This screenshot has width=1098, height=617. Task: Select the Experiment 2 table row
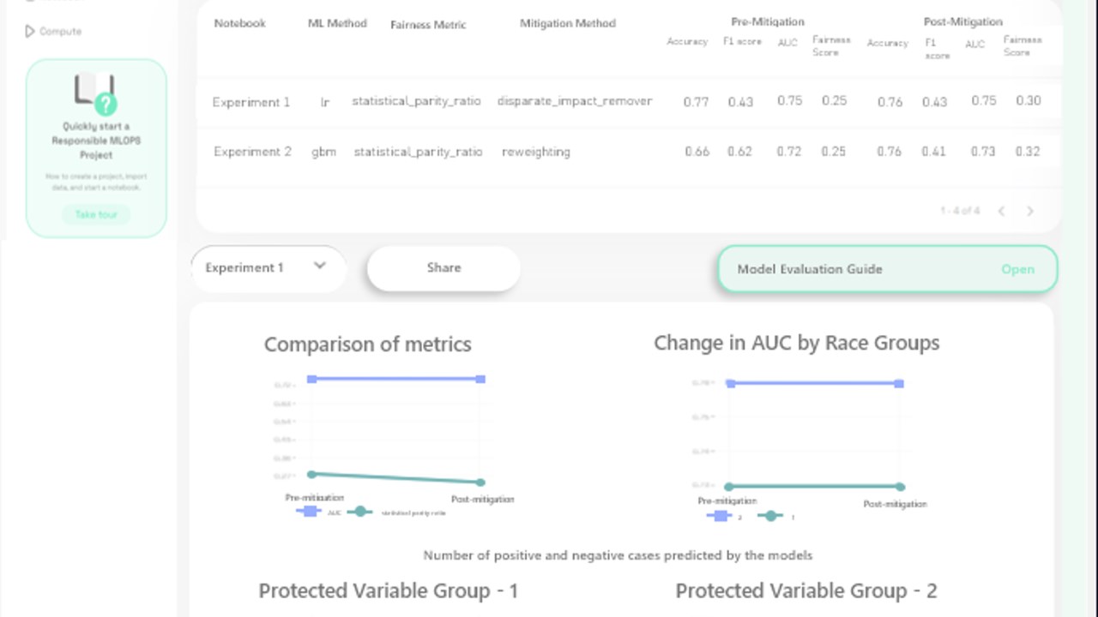(x=629, y=152)
